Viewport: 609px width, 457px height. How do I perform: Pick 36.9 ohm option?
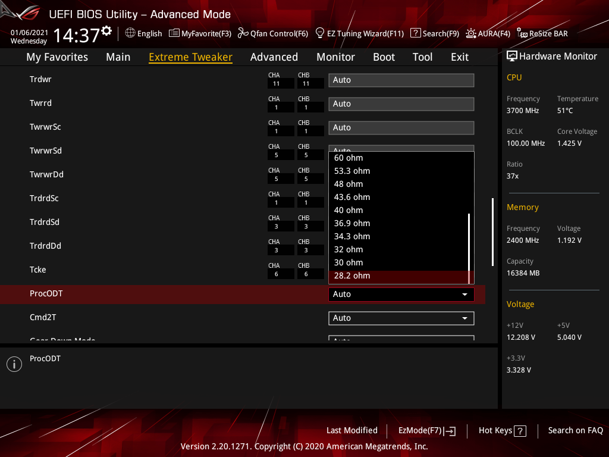pos(398,223)
